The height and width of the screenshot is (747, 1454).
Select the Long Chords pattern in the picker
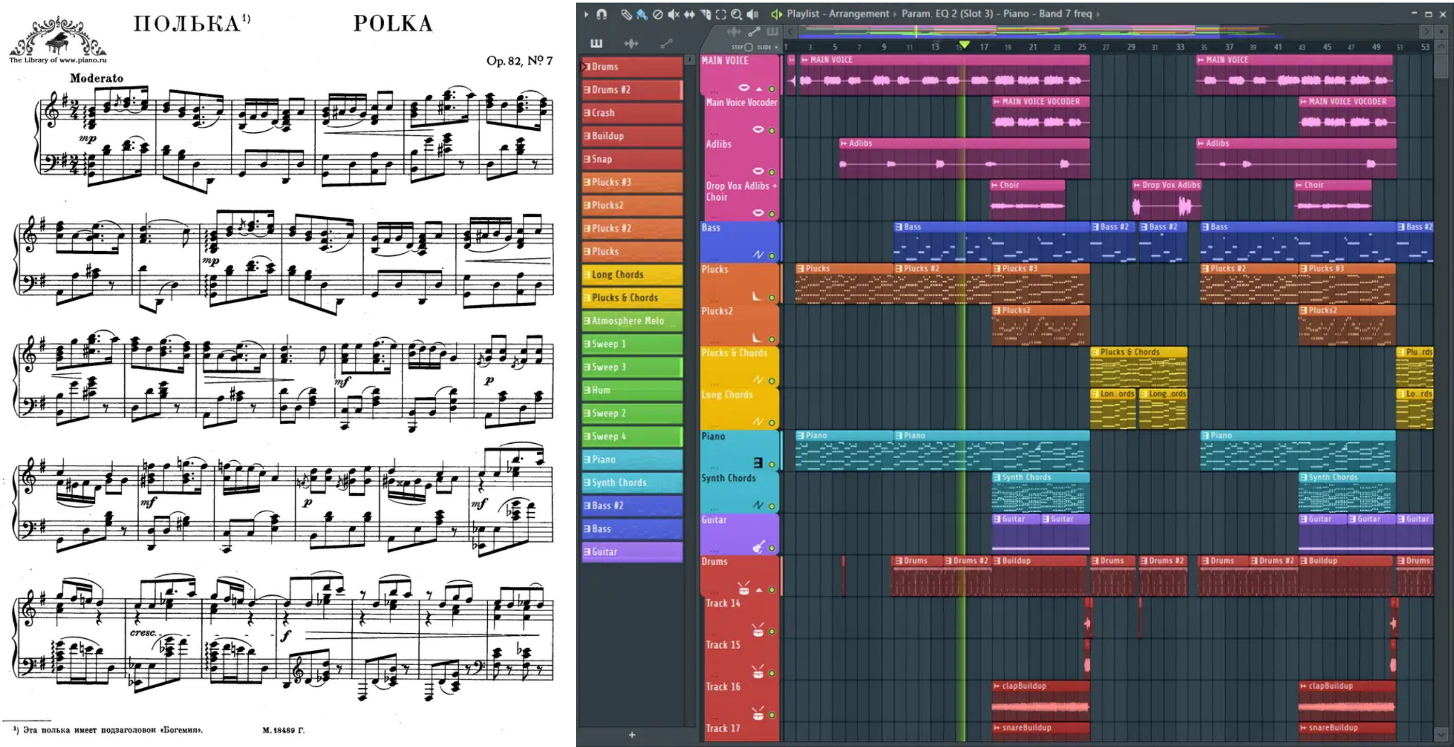(x=632, y=275)
